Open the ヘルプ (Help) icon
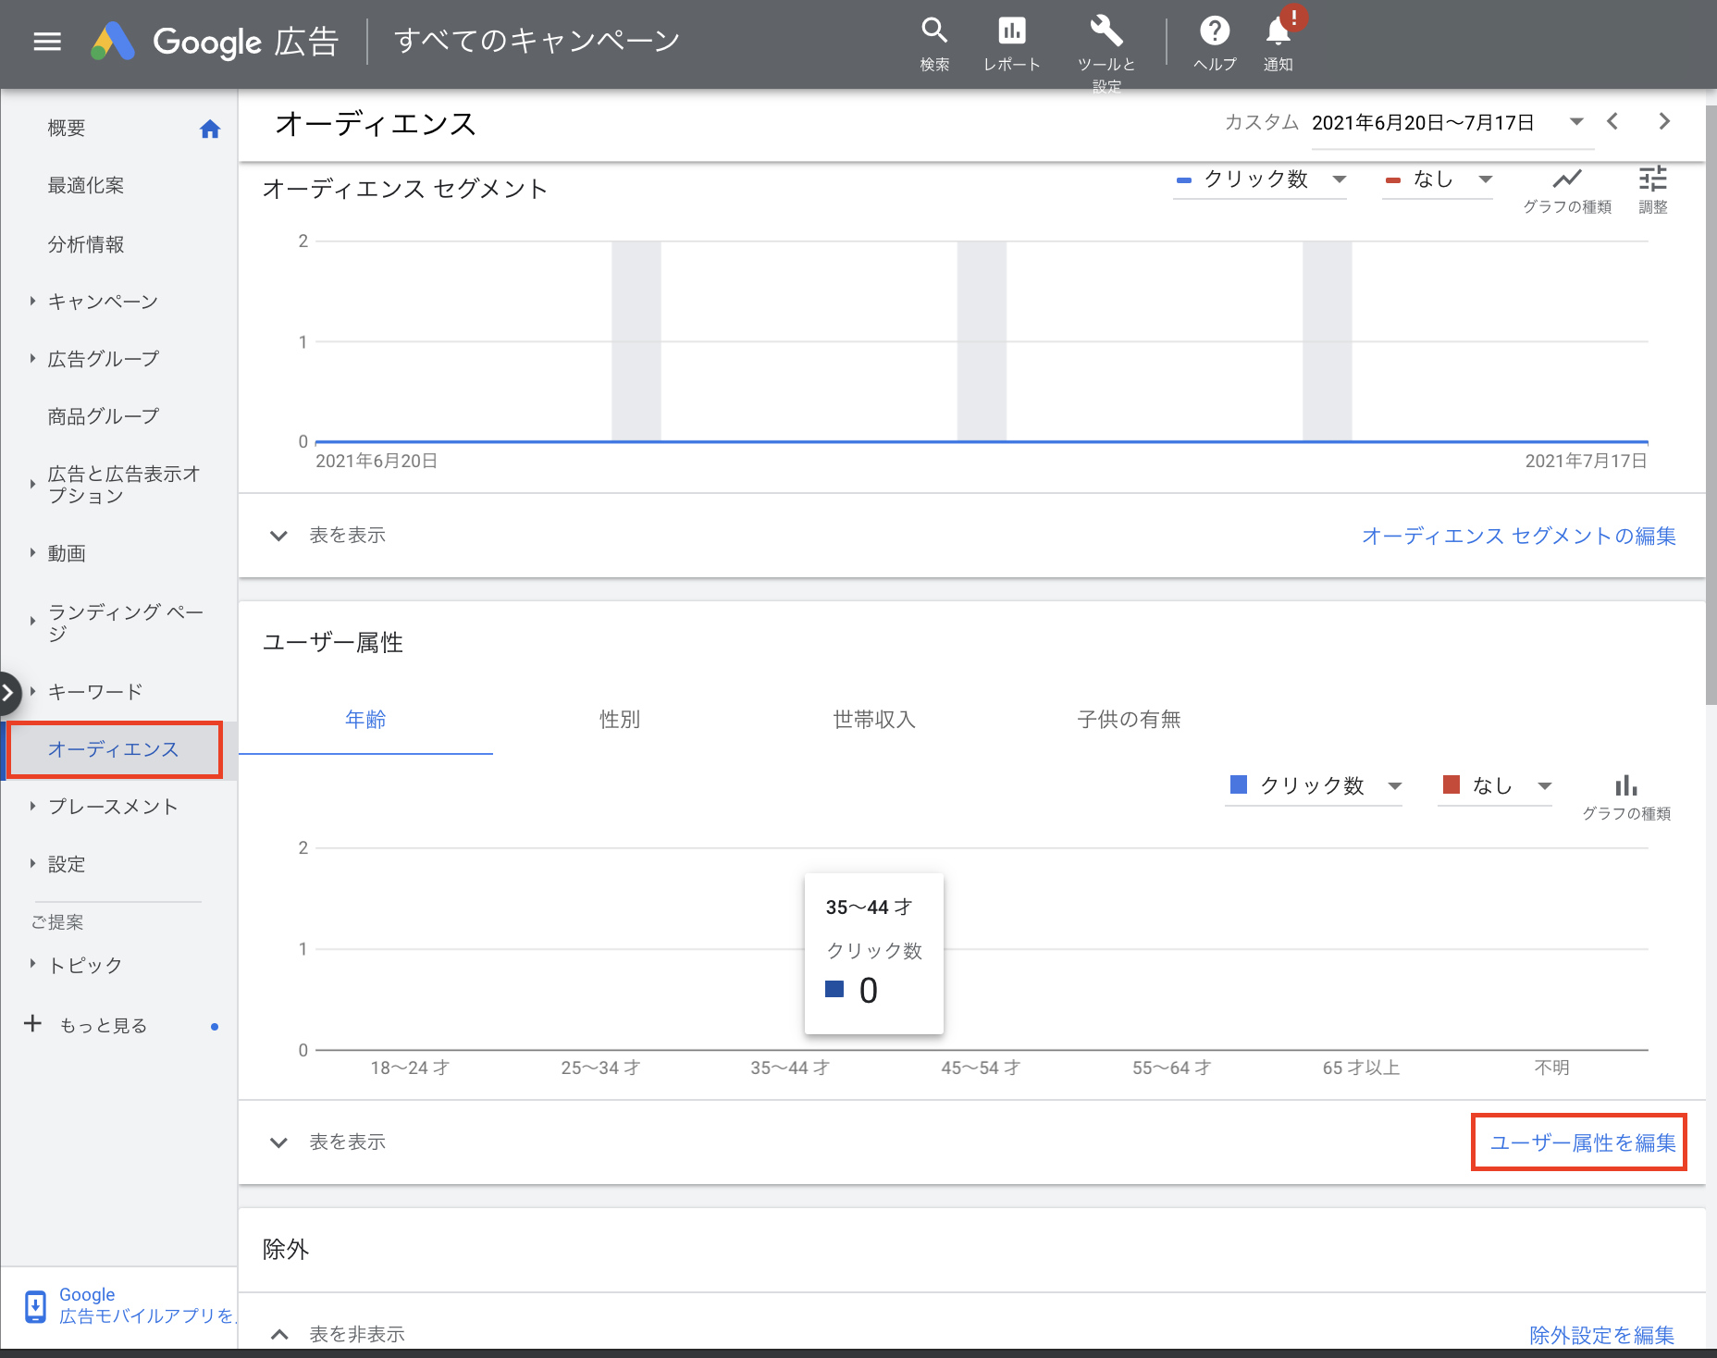 coord(1215,31)
